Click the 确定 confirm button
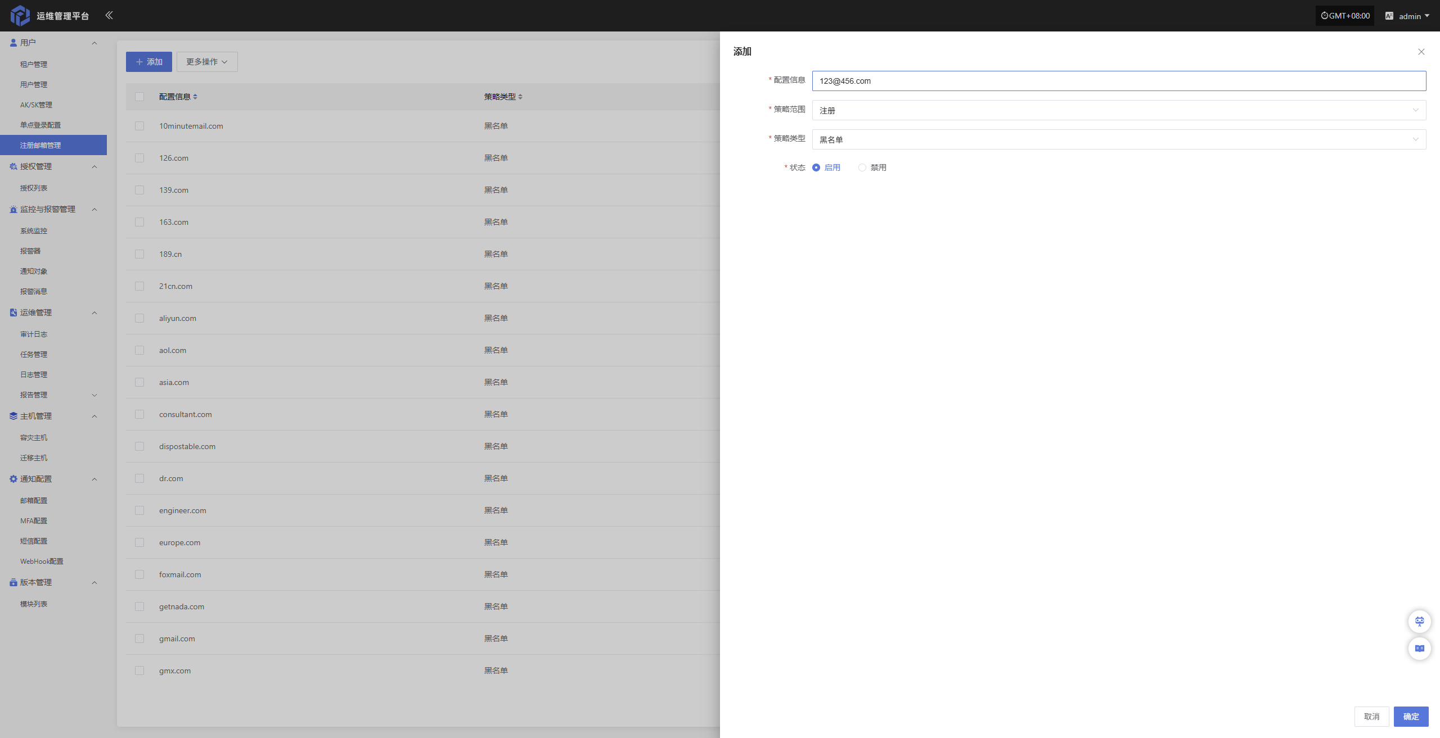This screenshot has height=738, width=1440. coord(1410,716)
